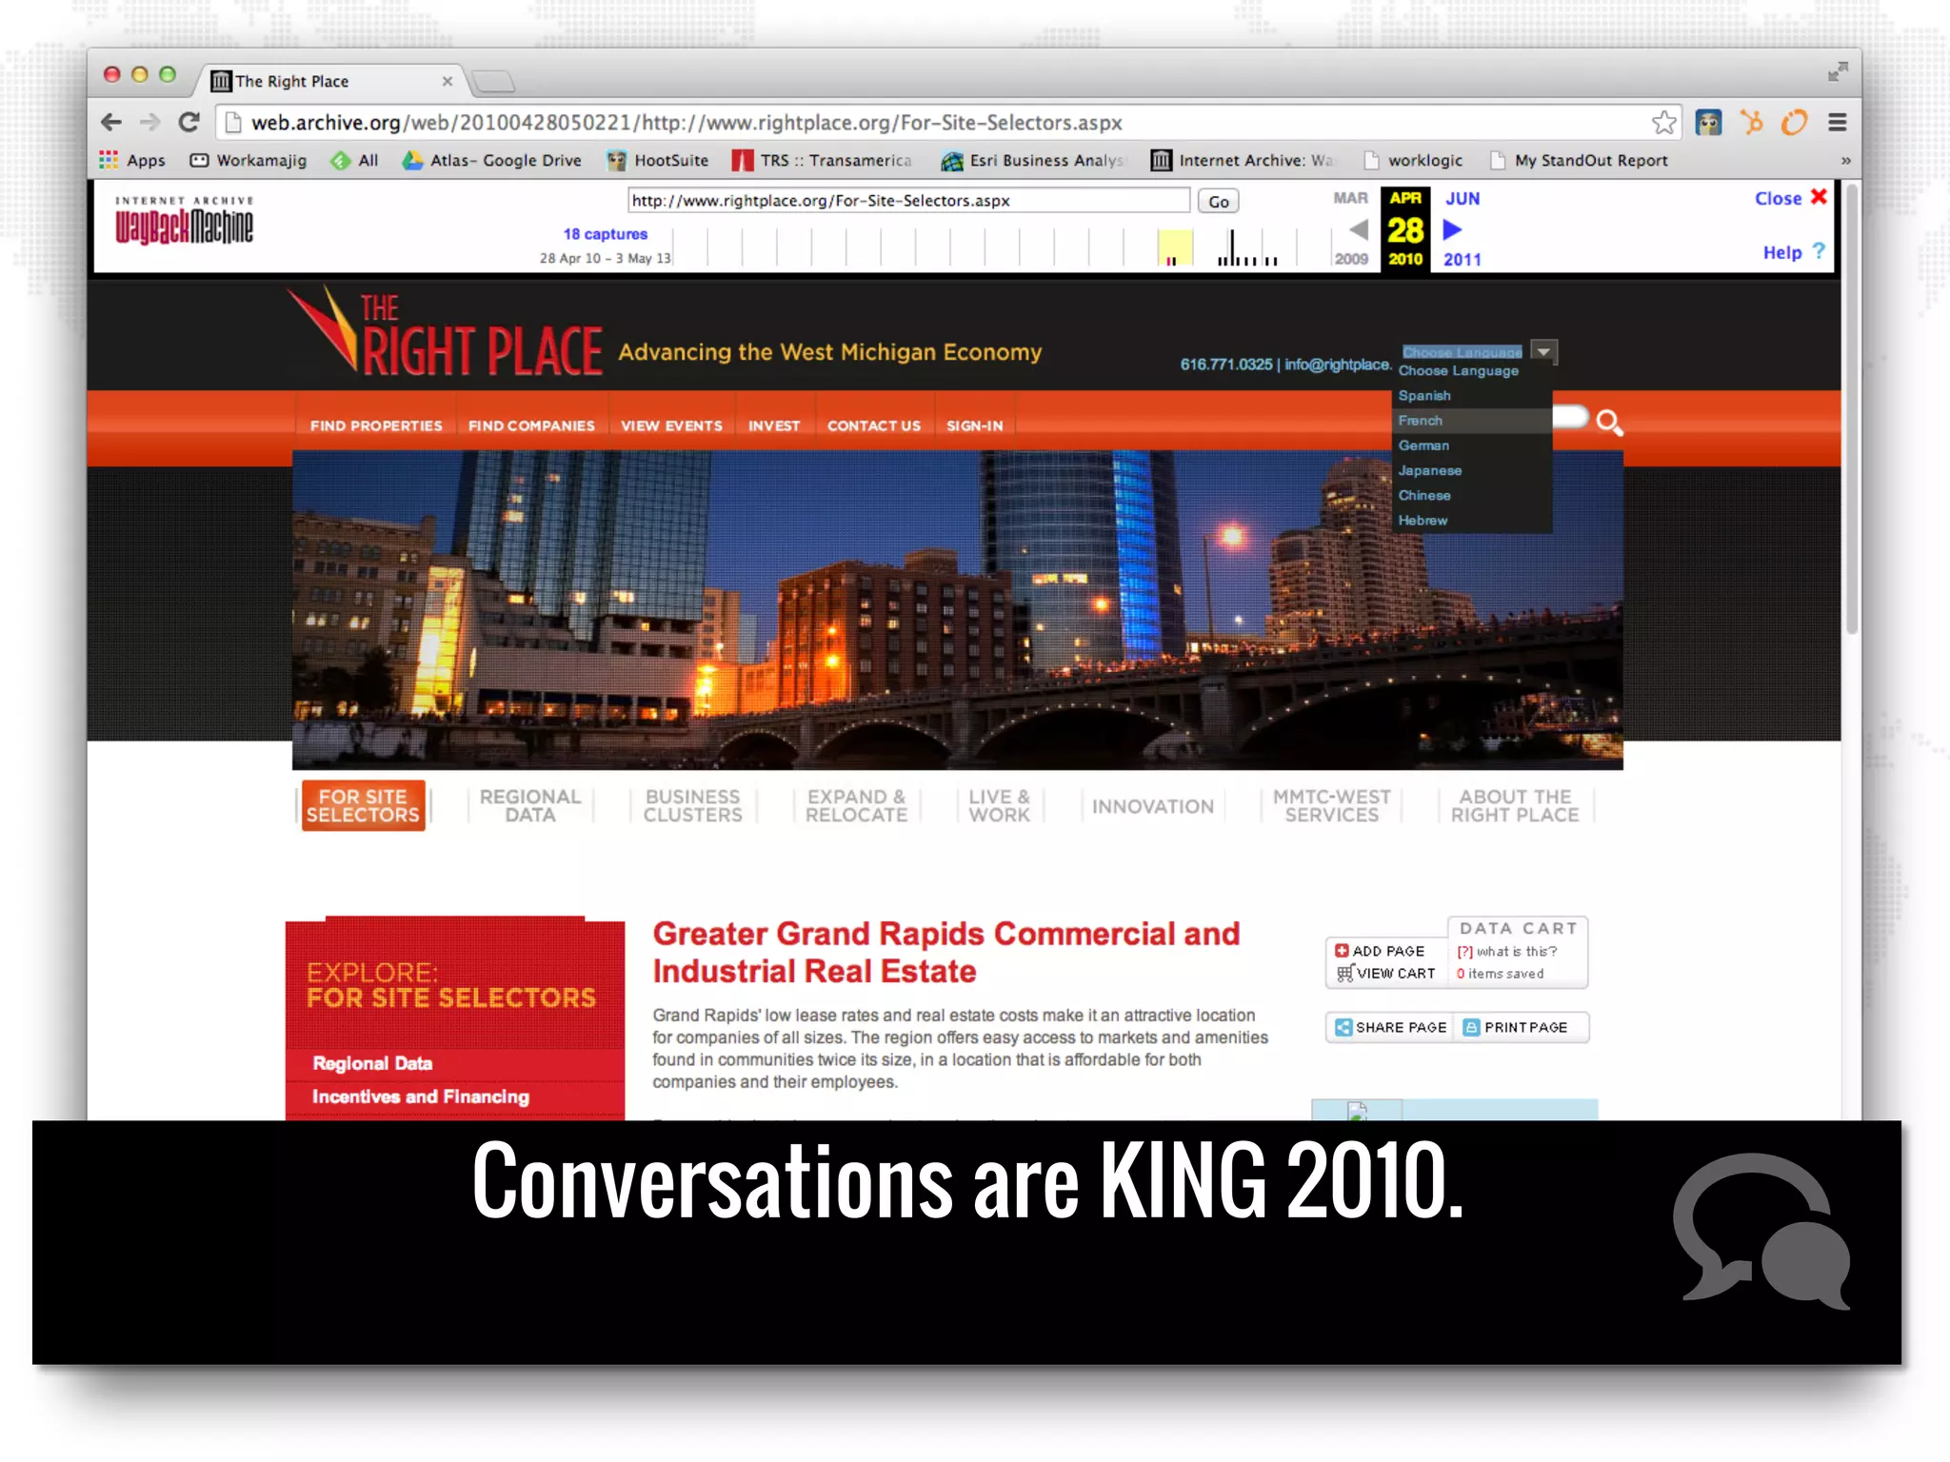Reload the page with the refresh icon
This screenshot has width=1950, height=1462.
pos(189,123)
